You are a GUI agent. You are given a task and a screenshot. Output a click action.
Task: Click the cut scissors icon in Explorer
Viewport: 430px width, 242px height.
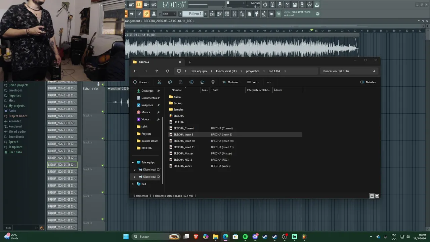159,82
